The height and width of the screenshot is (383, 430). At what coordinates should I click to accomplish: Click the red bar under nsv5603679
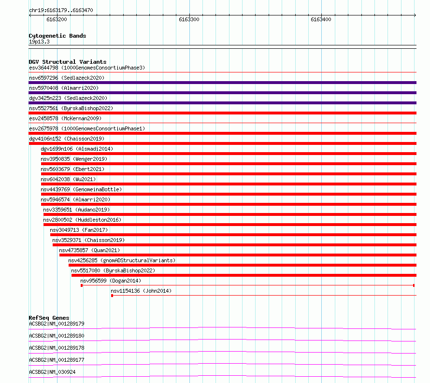[229, 174]
